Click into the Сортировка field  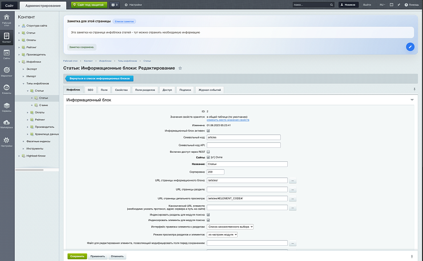pos(215,172)
